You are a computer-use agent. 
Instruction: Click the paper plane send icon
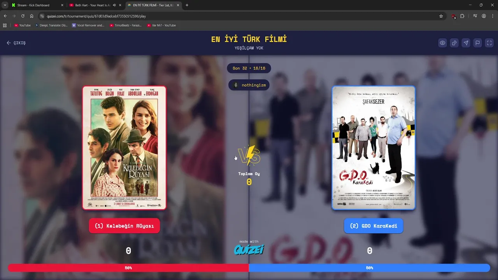[466, 43]
